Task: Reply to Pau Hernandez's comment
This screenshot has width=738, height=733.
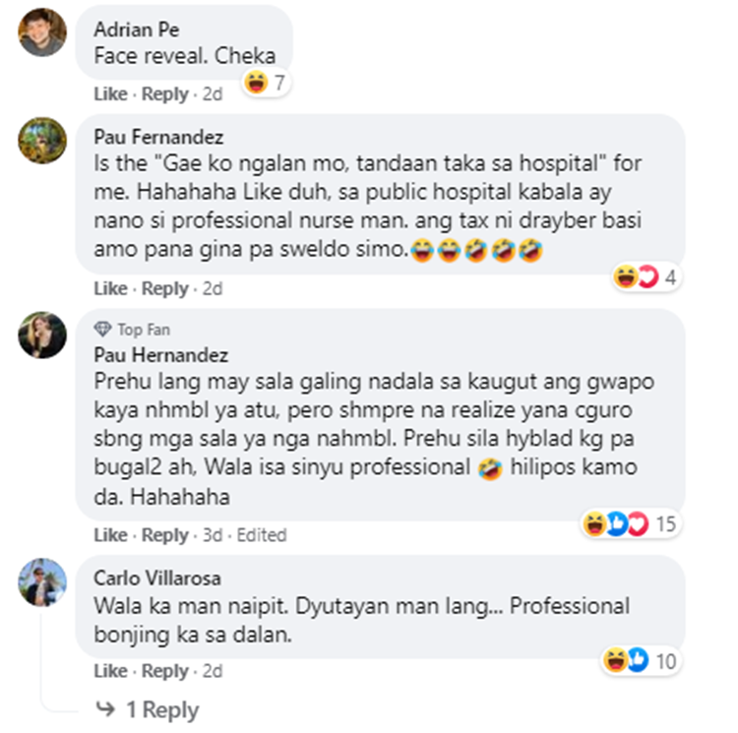Action: pos(165,535)
